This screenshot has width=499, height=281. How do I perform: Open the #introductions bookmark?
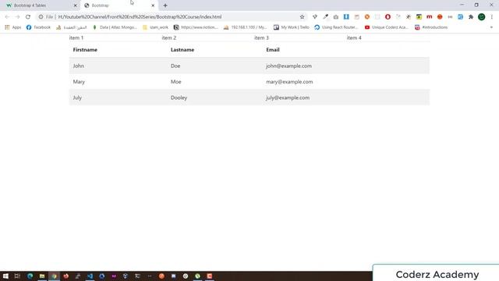pyautogui.click(x=431, y=27)
